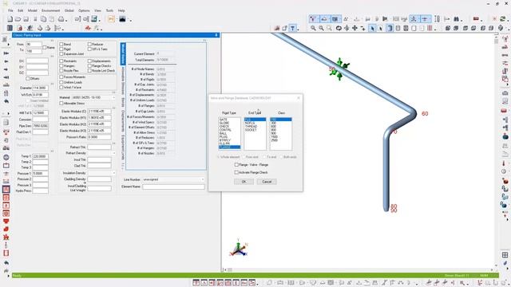Viewport: 511px width, 287px height.
Task: Click the skip to first element icon
Action: (6, 53)
